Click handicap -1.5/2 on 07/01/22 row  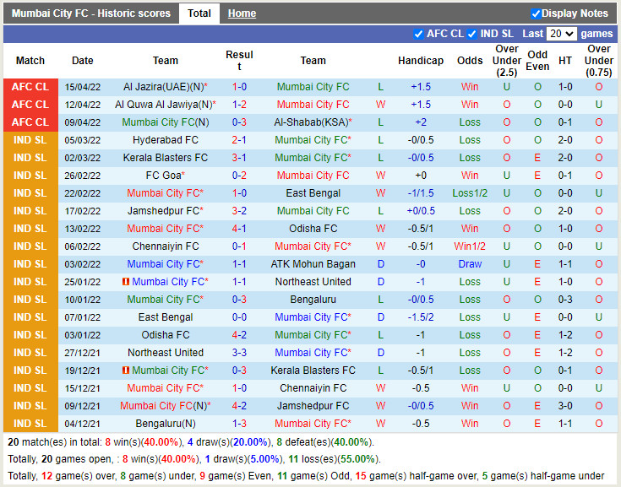click(421, 317)
